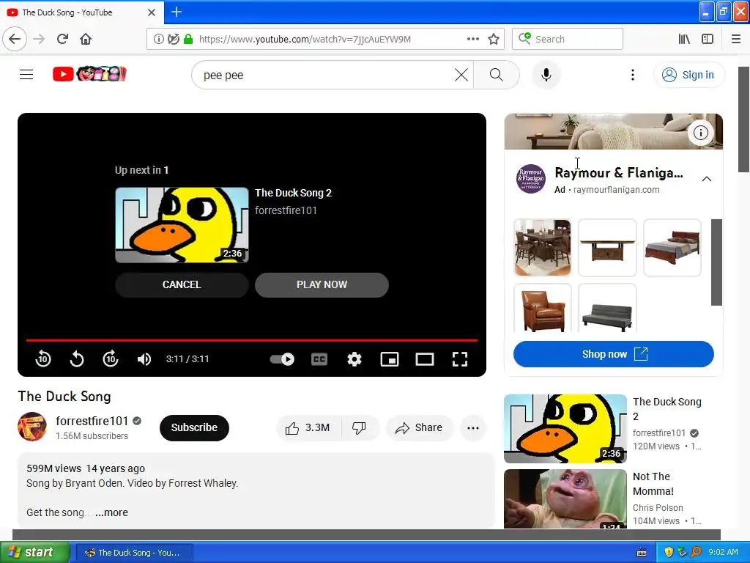Go back in browser
Image resolution: width=750 pixels, height=563 pixels.
(x=15, y=39)
